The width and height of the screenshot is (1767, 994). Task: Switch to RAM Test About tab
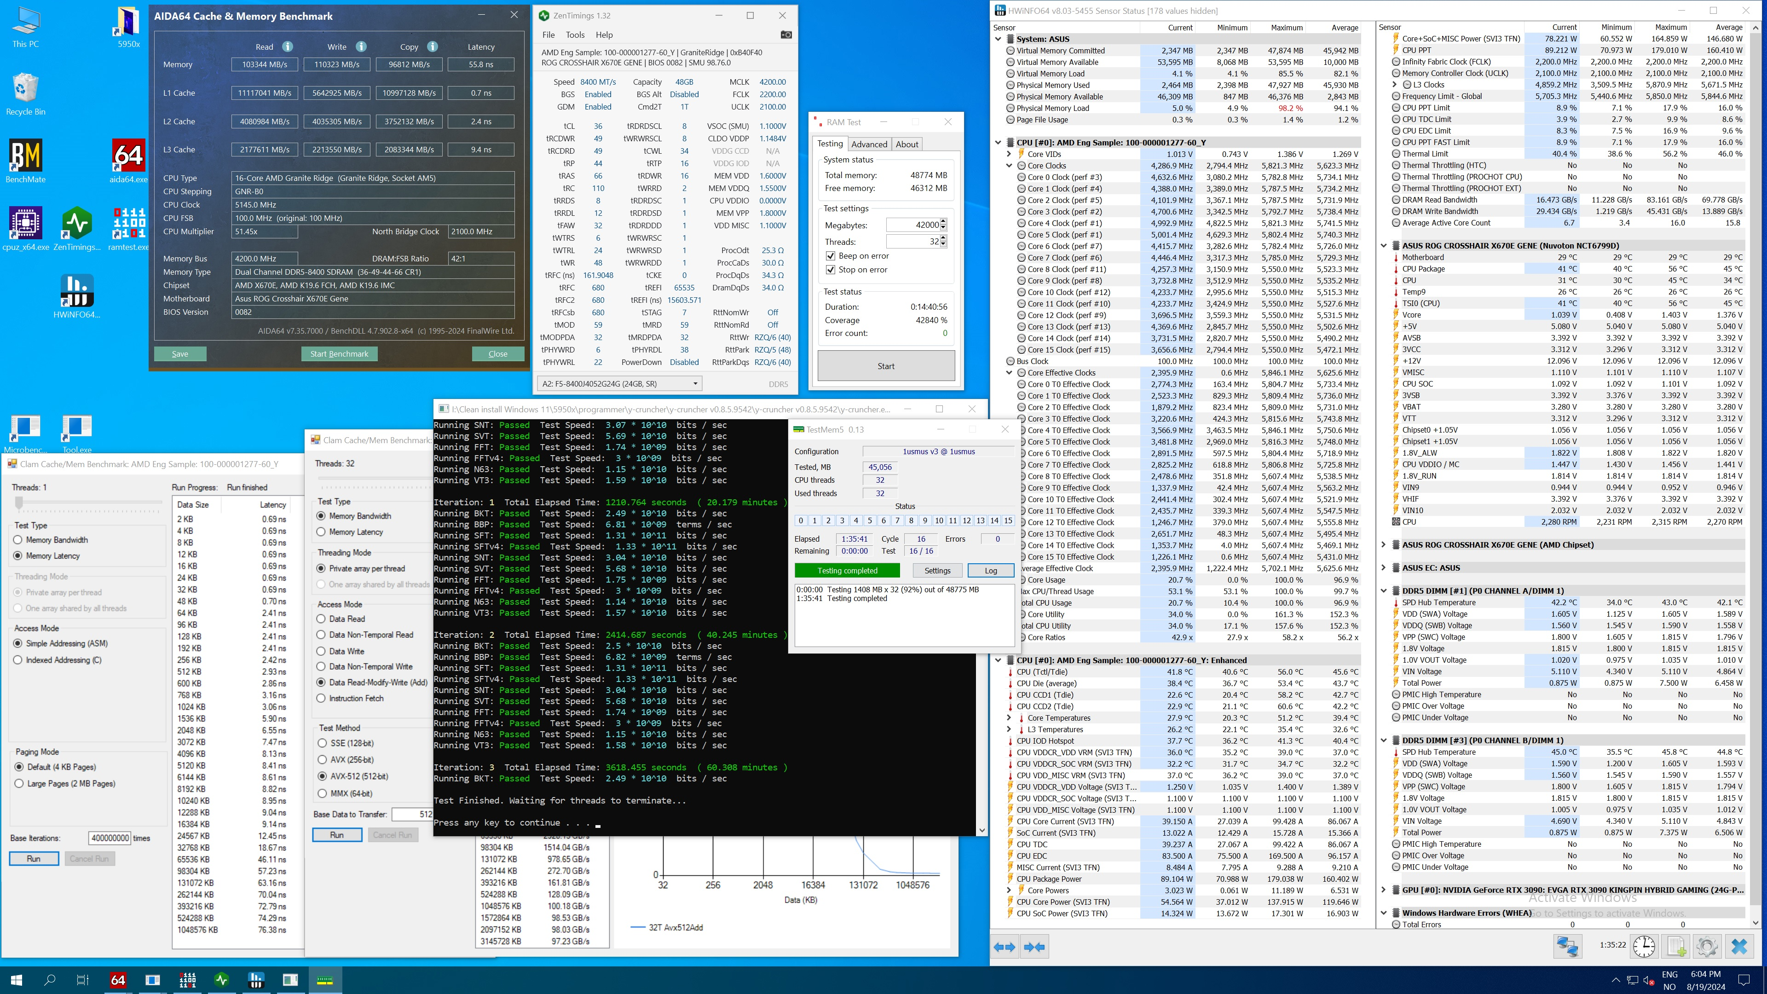[907, 144]
